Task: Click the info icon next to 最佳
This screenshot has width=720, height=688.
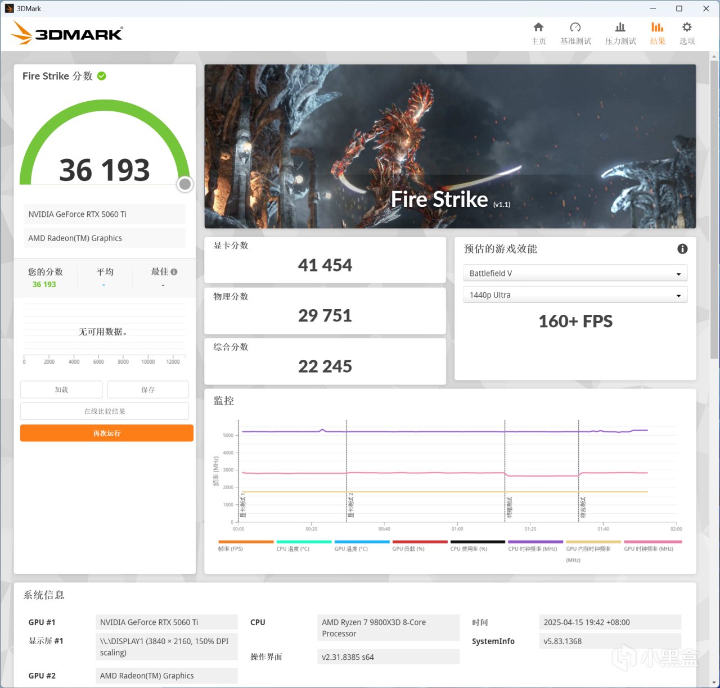Action: click(x=174, y=272)
